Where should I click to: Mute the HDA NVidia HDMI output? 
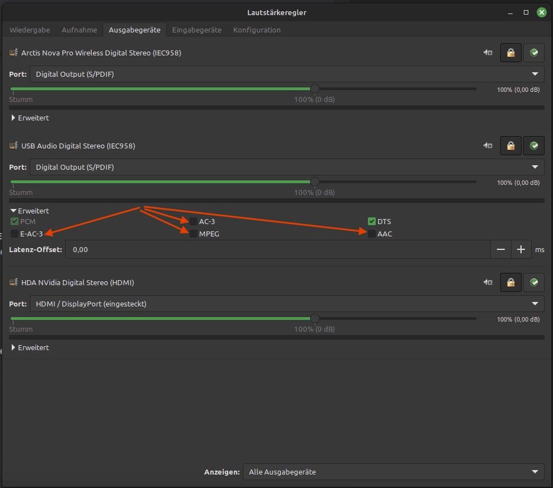click(x=488, y=282)
